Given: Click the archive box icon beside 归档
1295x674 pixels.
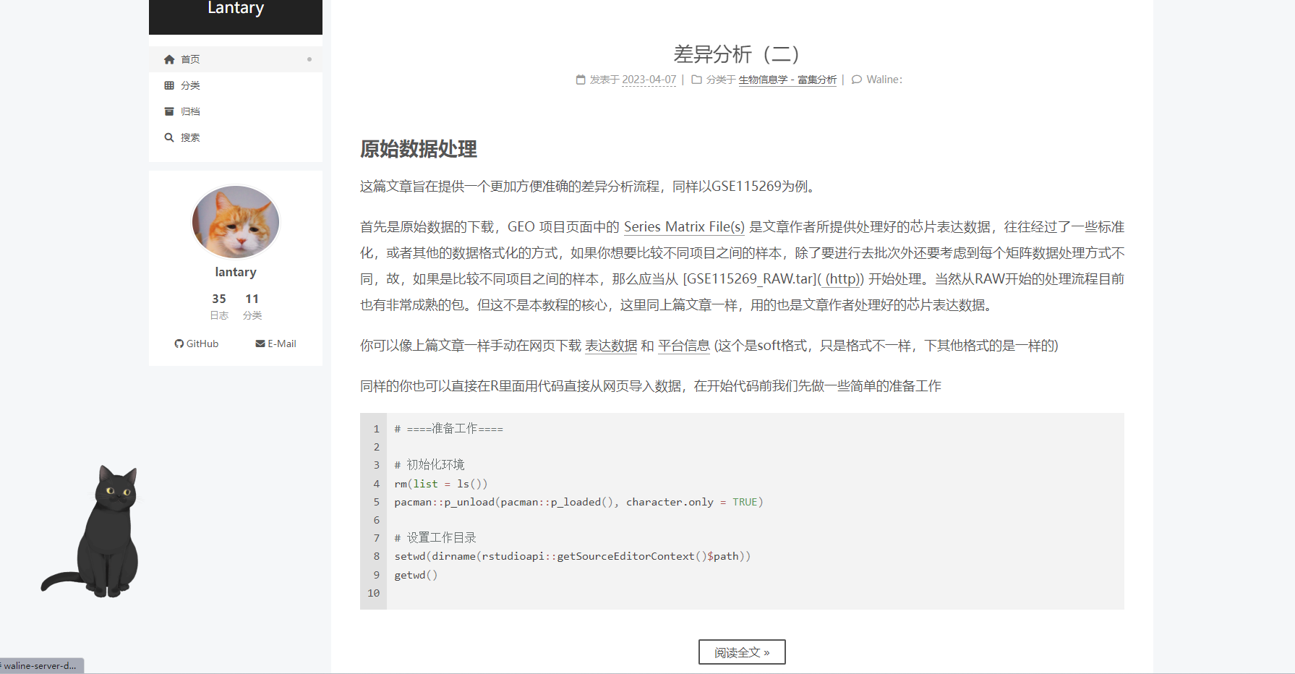Looking at the screenshot, I should (169, 111).
